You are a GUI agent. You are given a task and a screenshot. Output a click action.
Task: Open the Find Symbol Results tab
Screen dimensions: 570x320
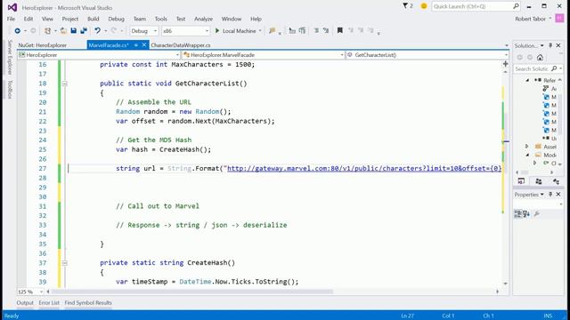tap(88, 302)
